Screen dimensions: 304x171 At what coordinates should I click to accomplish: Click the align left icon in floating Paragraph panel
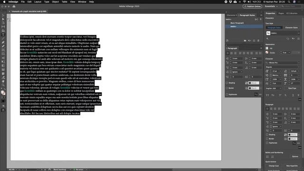(x=228, y=53)
